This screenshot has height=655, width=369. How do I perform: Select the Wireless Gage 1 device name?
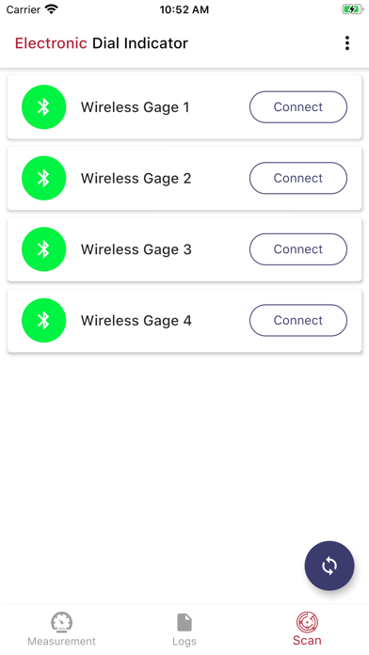click(135, 107)
